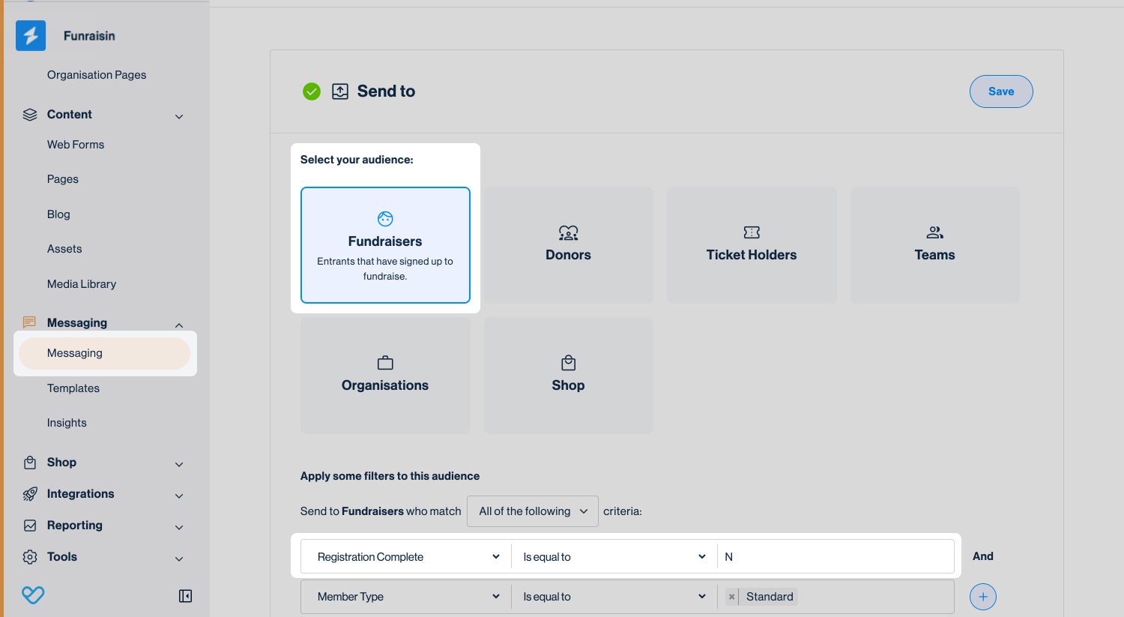Click the Reporting chart icon
This screenshot has height=617, width=1124.
(x=30, y=526)
